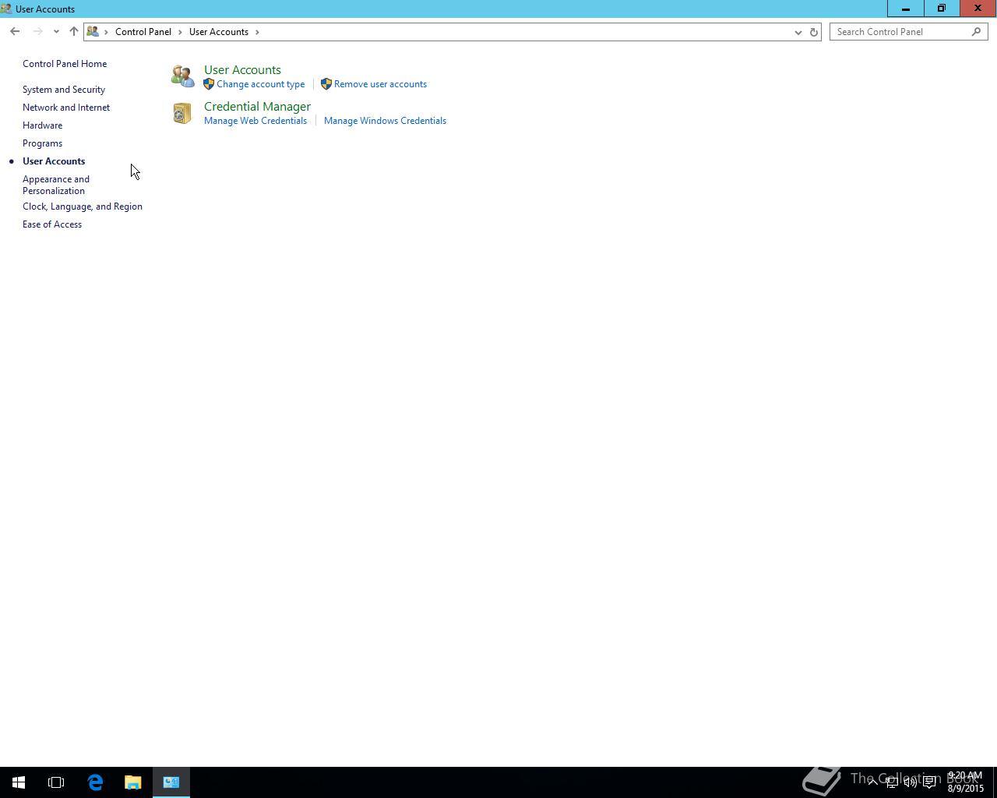Open Clock, Language, and Region
997x798 pixels.
click(x=83, y=207)
